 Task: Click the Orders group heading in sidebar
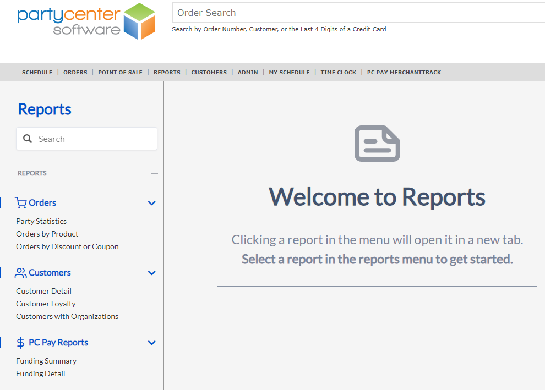(42, 203)
